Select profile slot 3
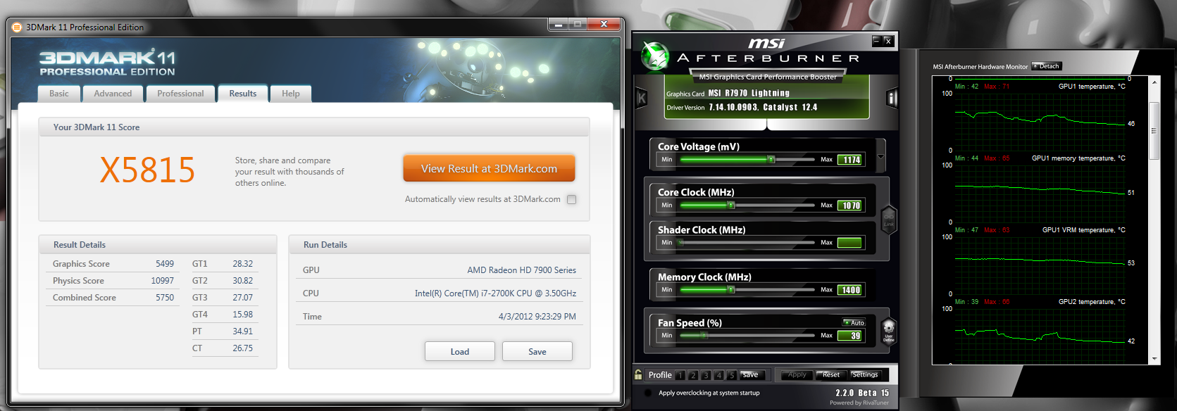1177x411 pixels. [706, 375]
